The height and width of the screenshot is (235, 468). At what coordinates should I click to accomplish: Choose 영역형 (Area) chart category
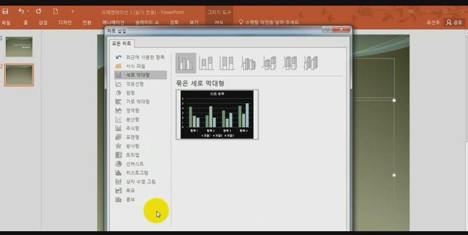(140, 110)
